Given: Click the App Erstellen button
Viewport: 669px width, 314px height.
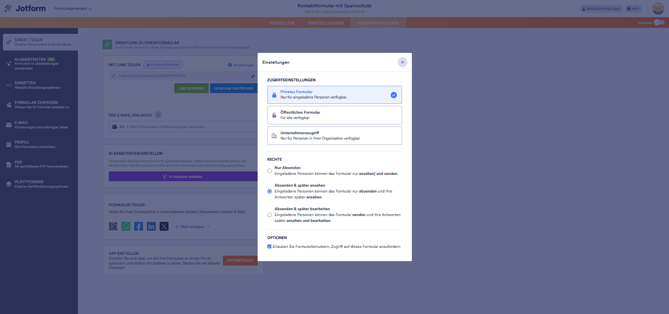Looking at the screenshot, I should [x=240, y=261].
